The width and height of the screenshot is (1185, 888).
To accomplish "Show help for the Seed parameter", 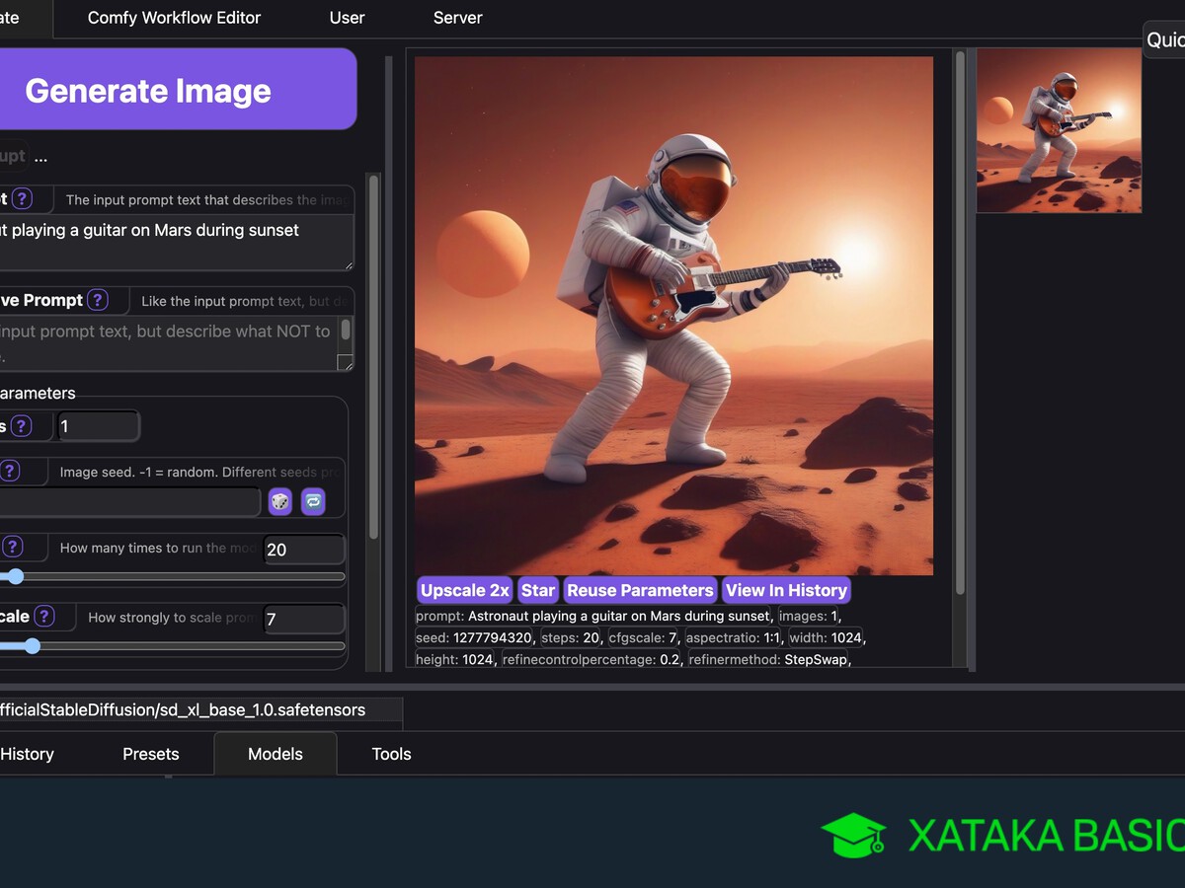I will [10, 472].
